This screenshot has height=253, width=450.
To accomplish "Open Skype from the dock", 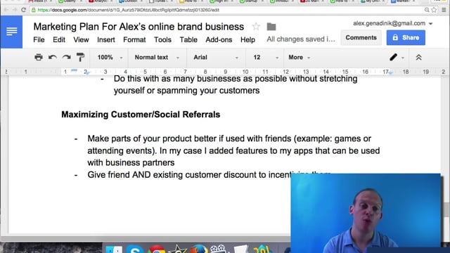I will coord(135,249).
